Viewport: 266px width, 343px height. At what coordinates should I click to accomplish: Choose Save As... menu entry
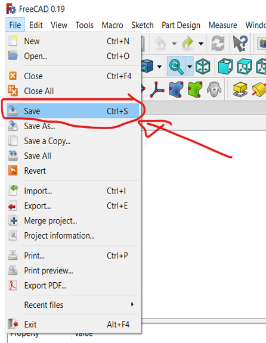pos(73,126)
